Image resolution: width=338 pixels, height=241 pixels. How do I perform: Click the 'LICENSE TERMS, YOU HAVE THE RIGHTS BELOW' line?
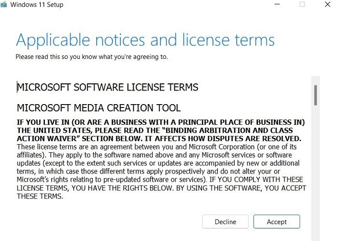pos(161,188)
